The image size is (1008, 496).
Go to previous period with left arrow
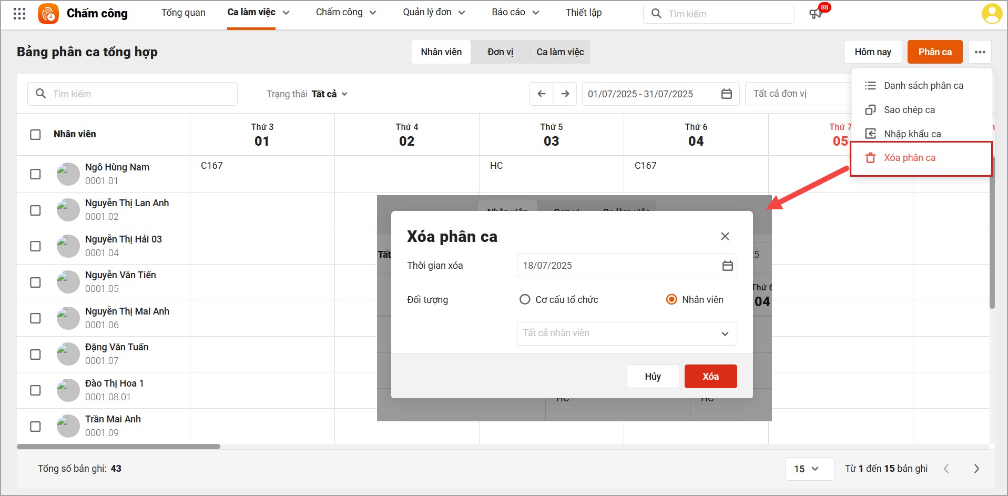click(542, 94)
